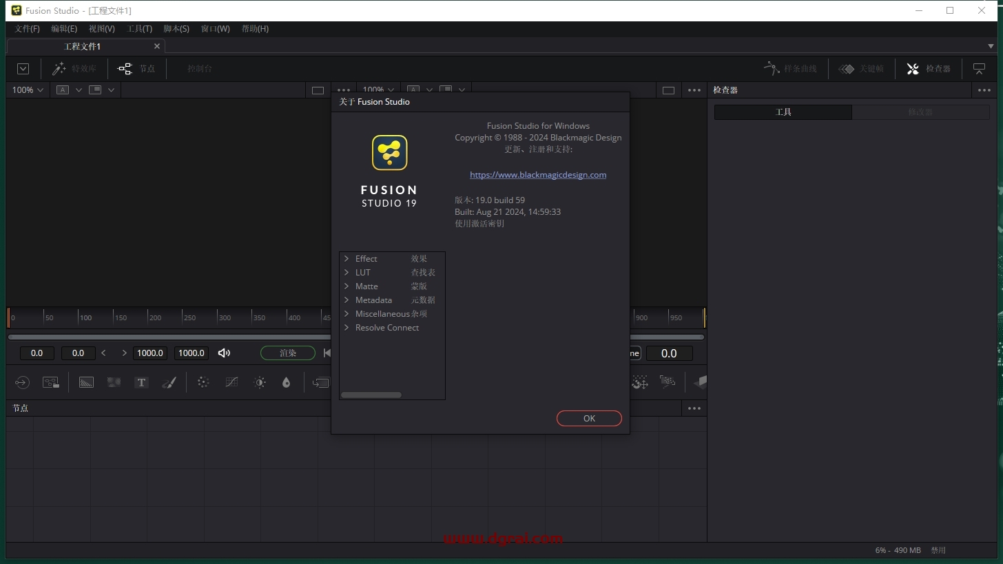The width and height of the screenshot is (1003, 564).
Task: Toggle the 检查器 (Inspector) panel button
Action: point(928,69)
